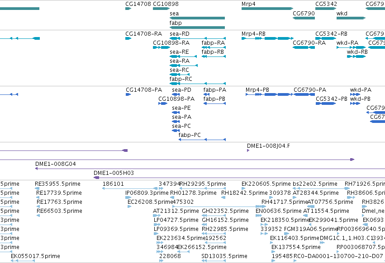Image resolution: width=385 pixels, height=263 pixels.
Task: Select protein wkd-PA
Action: (355, 94)
